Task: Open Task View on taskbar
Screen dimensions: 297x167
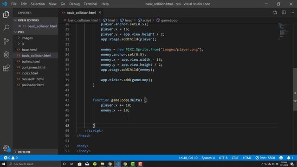Action: point(72,164)
